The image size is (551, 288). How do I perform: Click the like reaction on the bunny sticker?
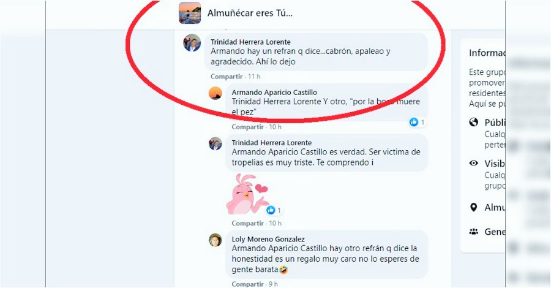(x=271, y=210)
